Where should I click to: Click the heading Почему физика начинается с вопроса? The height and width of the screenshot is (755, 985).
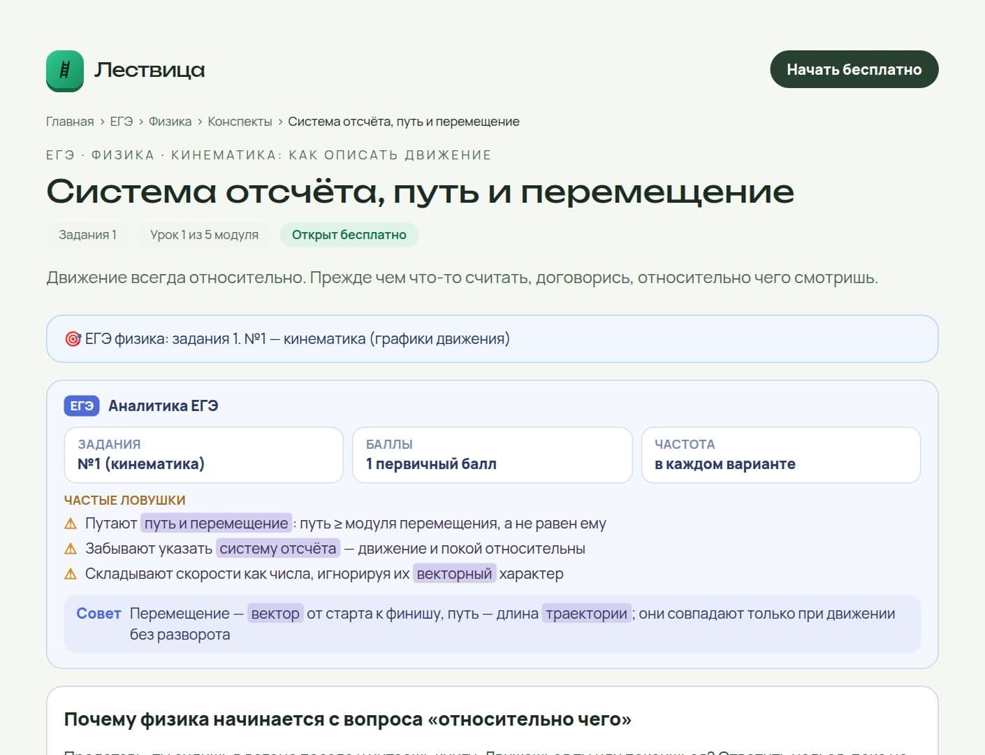tap(348, 719)
